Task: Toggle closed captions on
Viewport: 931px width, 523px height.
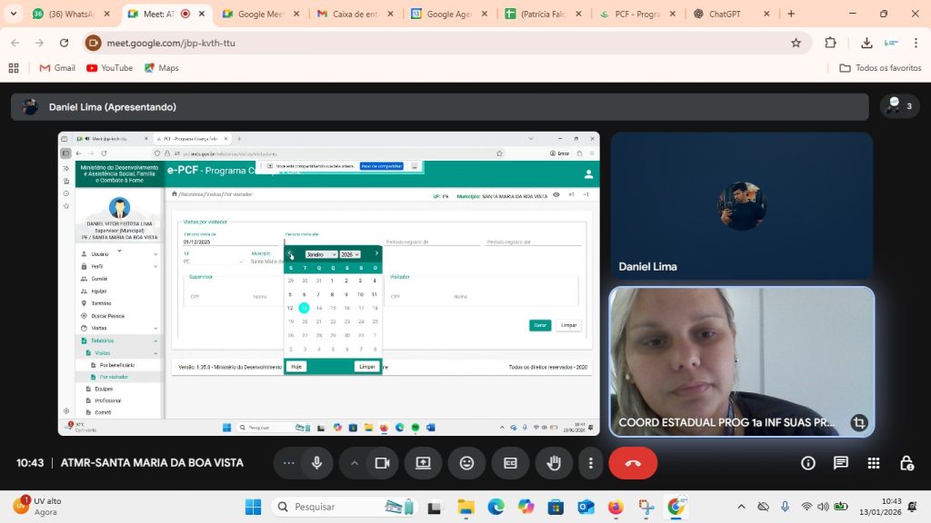Action: coord(510,463)
